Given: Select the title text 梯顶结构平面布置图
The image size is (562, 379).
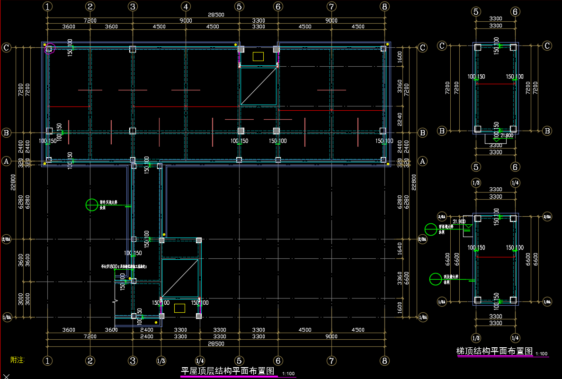Looking at the screenshot, I should tap(494, 351).
